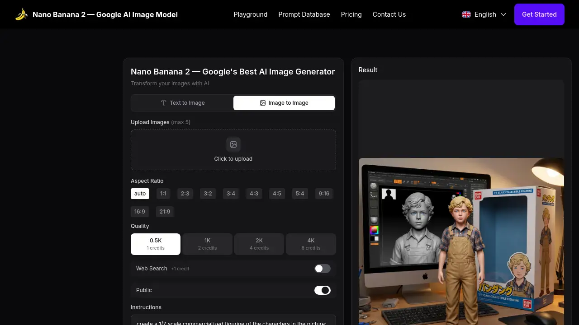Image resolution: width=579 pixels, height=325 pixels.
Task: Click the image upload icon
Action: pyautogui.click(x=233, y=144)
